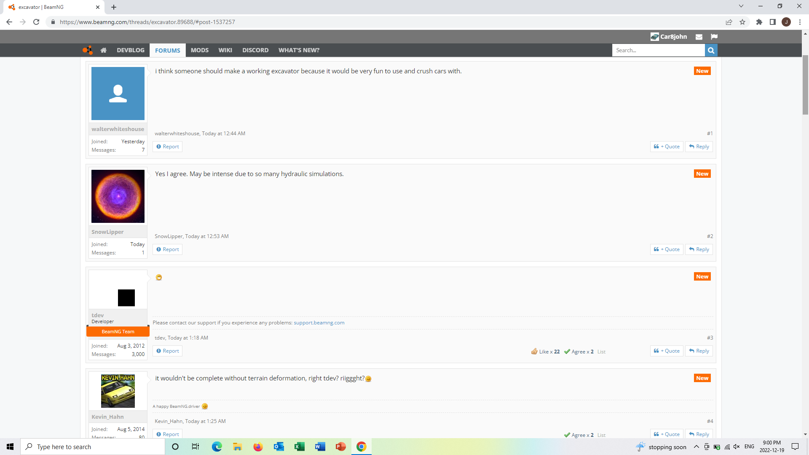
Task: Open support.beamng.com link
Action: (x=319, y=323)
